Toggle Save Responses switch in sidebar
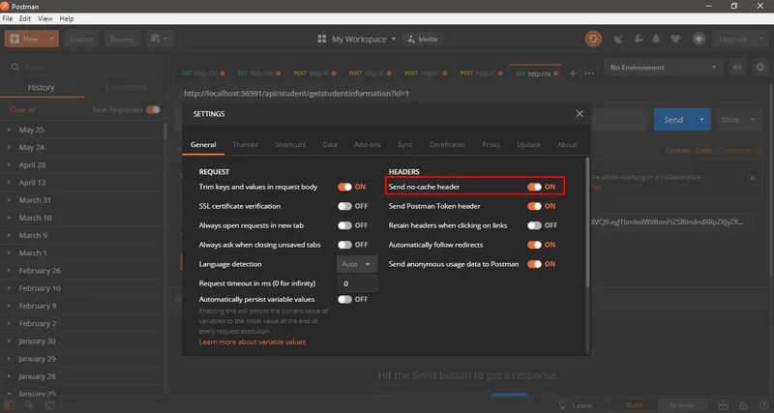Image resolution: width=774 pixels, height=413 pixels. [x=153, y=109]
